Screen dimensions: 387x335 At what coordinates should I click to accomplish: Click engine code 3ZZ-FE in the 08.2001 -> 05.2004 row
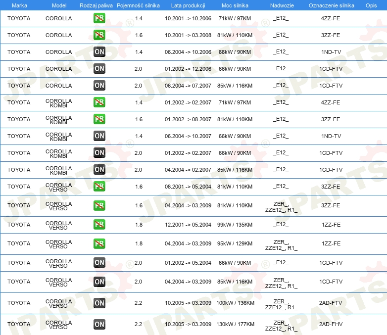331,187
